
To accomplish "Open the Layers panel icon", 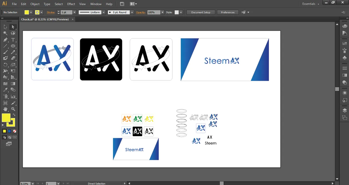I will [x=345, y=110].
